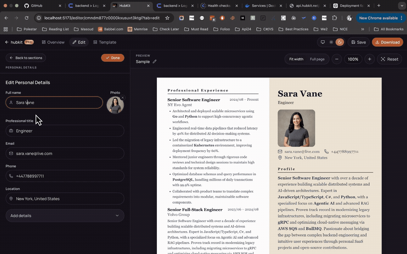Open a new browser tab
Image resolution: width=407 pixels, height=254 pixels.
point(379,6)
